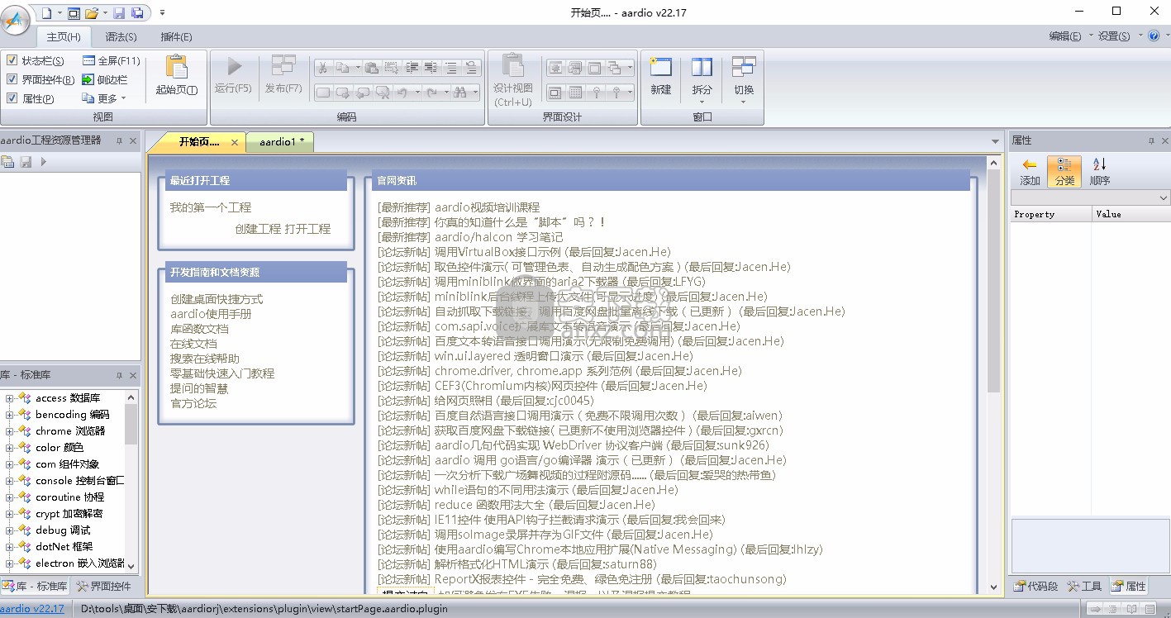Image resolution: width=1171 pixels, height=618 pixels.
Task: Click the single save disk icon in quick access bar
Action: 119,12
